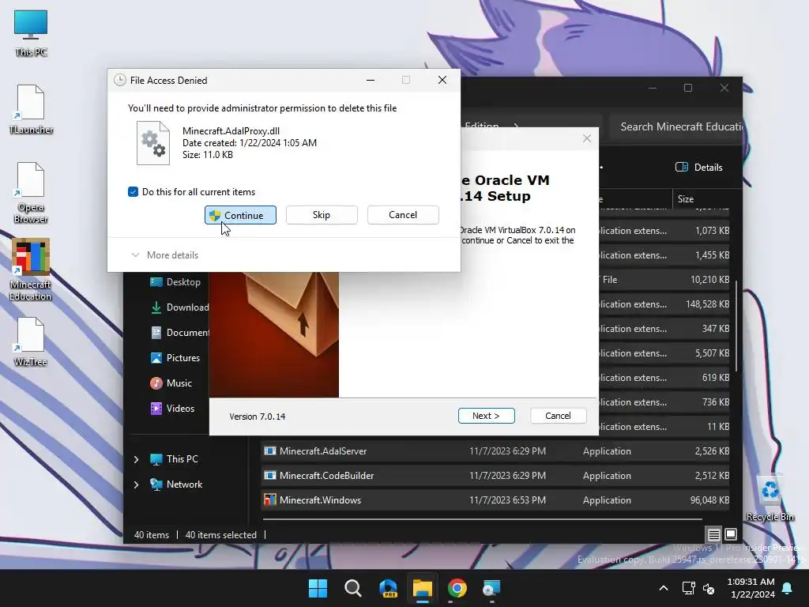Open Music in Explorer navigation pane
Viewport: 809px width, 607px height.
click(171, 383)
